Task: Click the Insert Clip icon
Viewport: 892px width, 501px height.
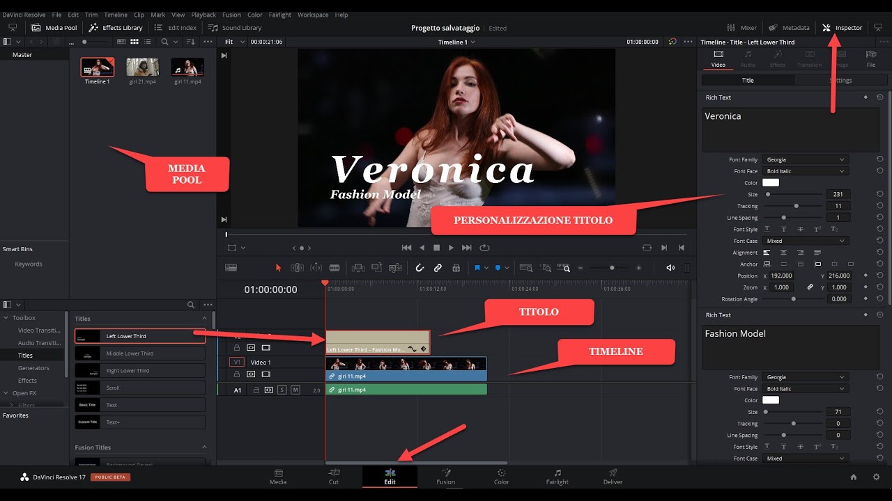Action: click(358, 267)
